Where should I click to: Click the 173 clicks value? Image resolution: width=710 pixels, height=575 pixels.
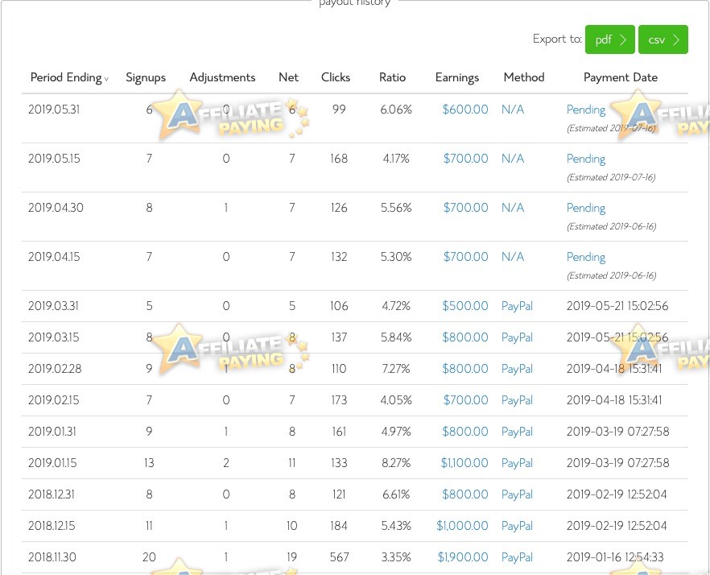point(339,400)
